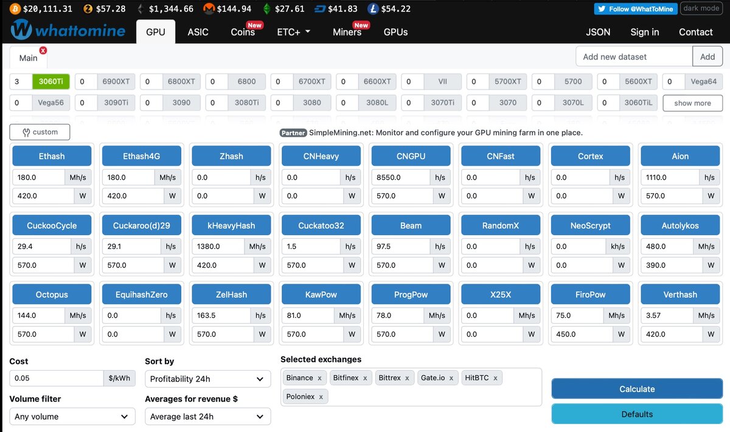Viewport: 730px width, 432px height.
Task: Click the Monero coin ticker icon
Action: 209,9
